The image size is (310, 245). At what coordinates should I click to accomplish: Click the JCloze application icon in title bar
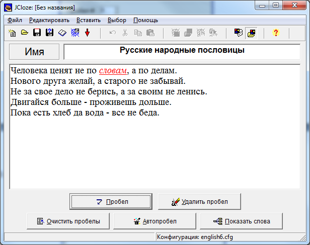[8, 8]
